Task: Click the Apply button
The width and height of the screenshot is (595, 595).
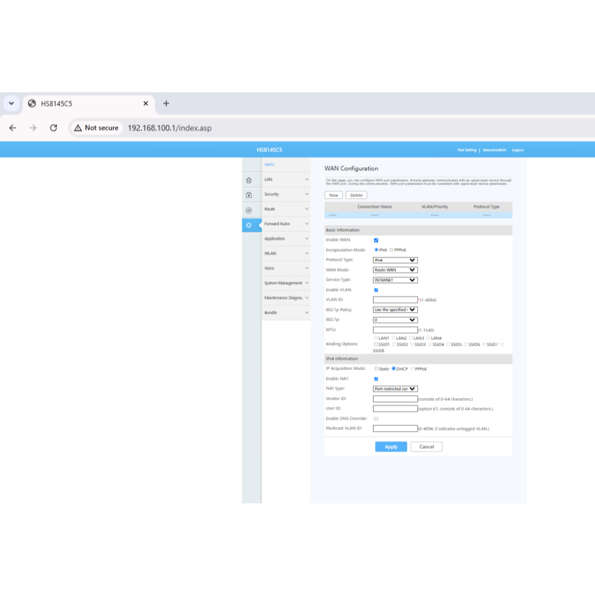Action: pyautogui.click(x=391, y=447)
